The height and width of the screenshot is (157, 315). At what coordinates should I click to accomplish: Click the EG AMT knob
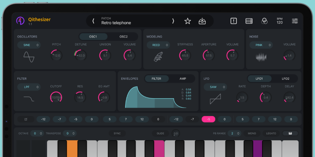pos(104,97)
